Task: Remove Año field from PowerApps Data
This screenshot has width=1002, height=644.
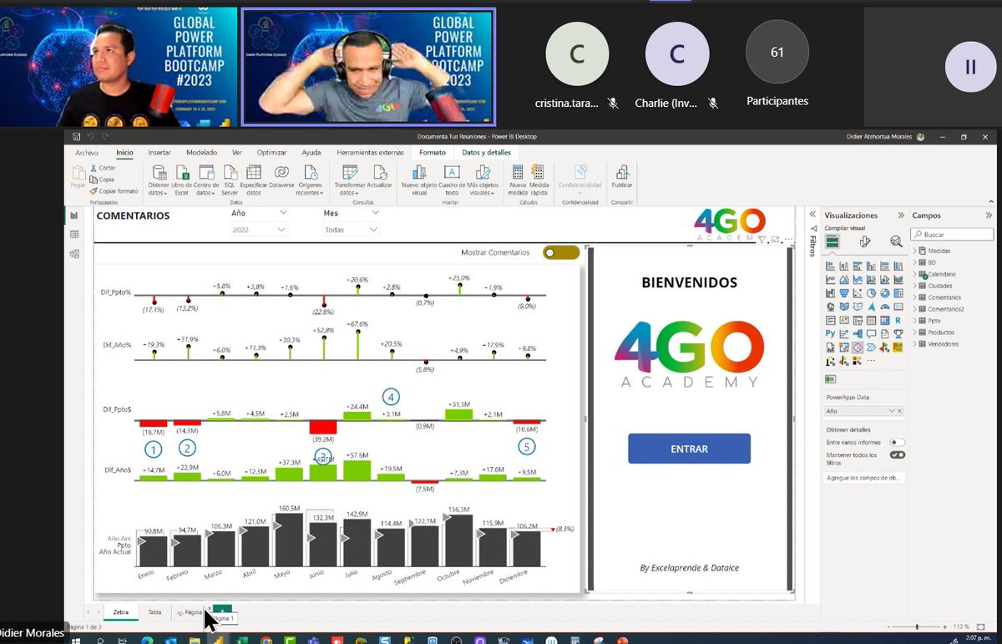Action: pyautogui.click(x=900, y=411)
